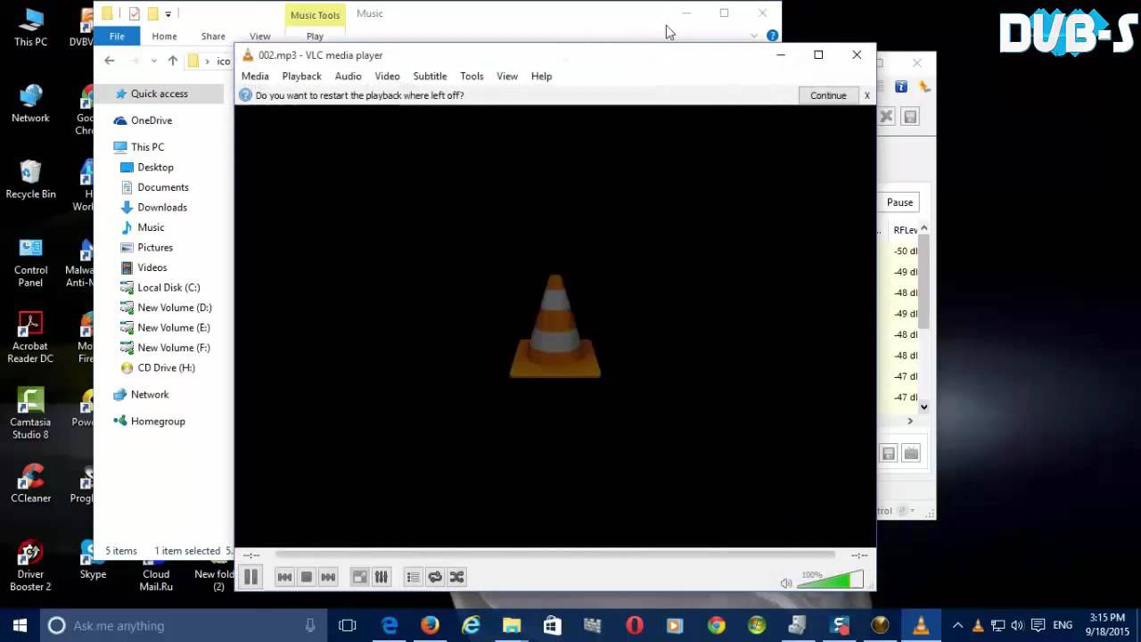The width and height of the screenshot is (1141, 642).
Task: Select Quick access in navigation pane
Action: pyautogui.click(x=159, y=94)
